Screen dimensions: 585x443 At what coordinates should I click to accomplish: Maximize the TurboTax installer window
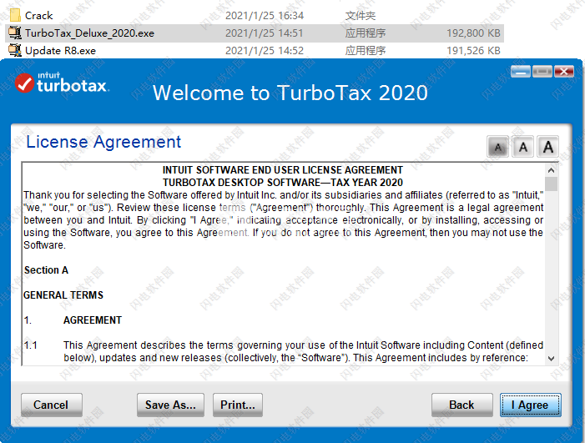point(542,71)
